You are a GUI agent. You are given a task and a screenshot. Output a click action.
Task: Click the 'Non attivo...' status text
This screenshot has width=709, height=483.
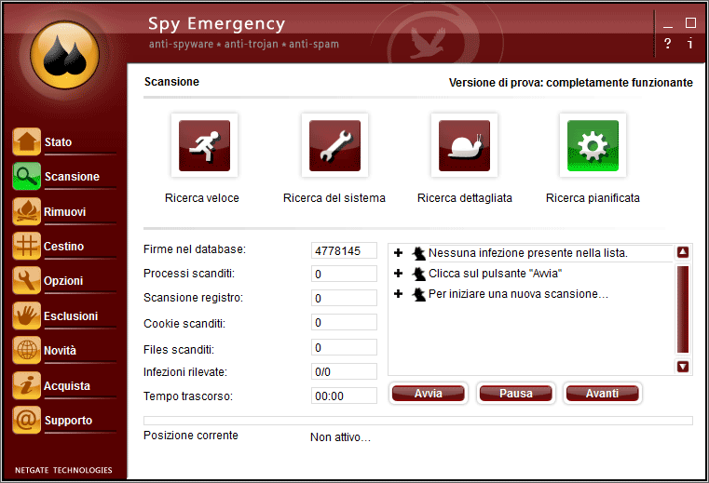tap(340, 436)
